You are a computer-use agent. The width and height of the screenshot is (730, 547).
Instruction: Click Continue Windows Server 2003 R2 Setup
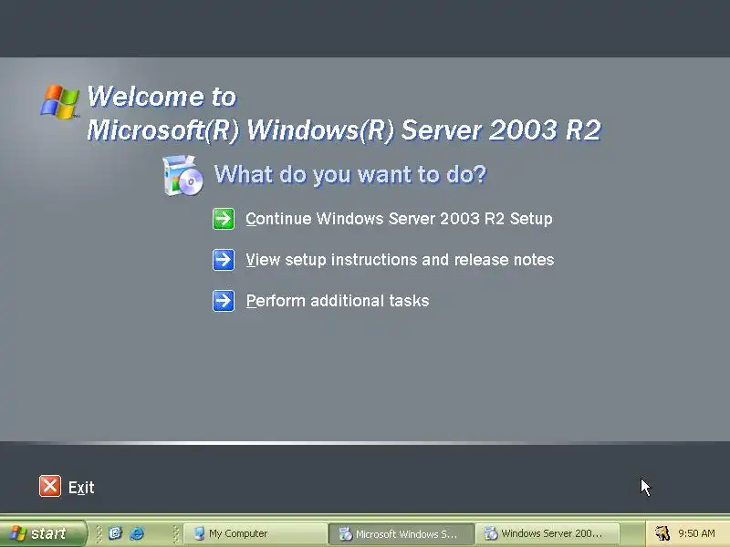399,219
